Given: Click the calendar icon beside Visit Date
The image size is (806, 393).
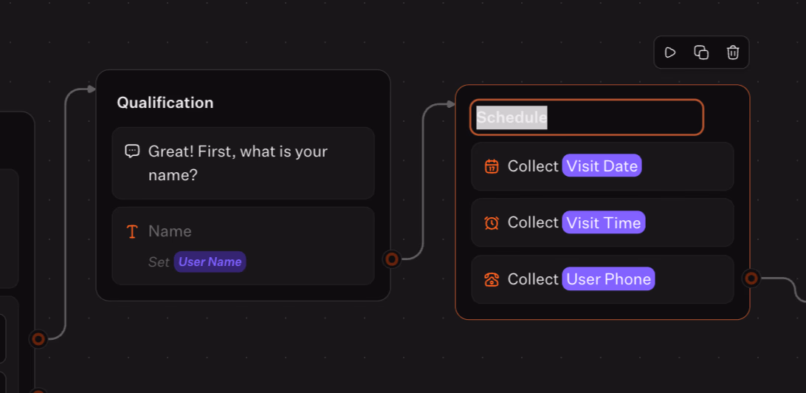Looking at the screenshot, I should coord(492,166).
